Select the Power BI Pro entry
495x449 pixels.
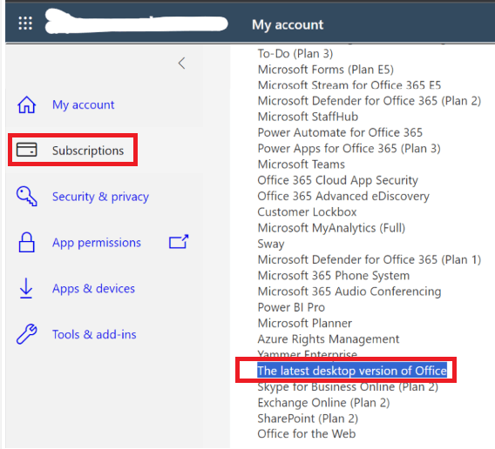(291, 307)
